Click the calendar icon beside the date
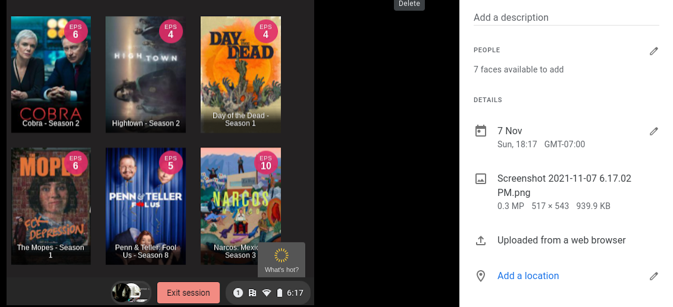Image resolution: width=673 pixels, height=307 pixels. pos(481,131)
